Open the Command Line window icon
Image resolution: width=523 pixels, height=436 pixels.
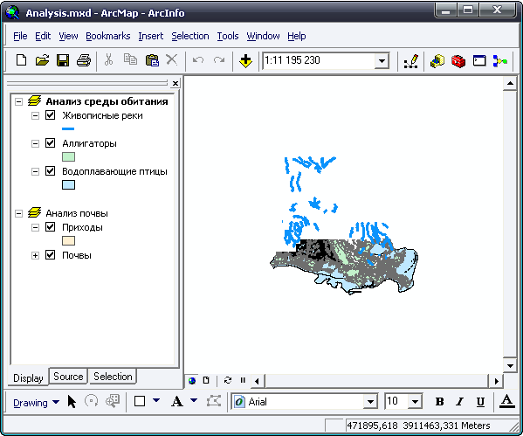tap(479, 61)
